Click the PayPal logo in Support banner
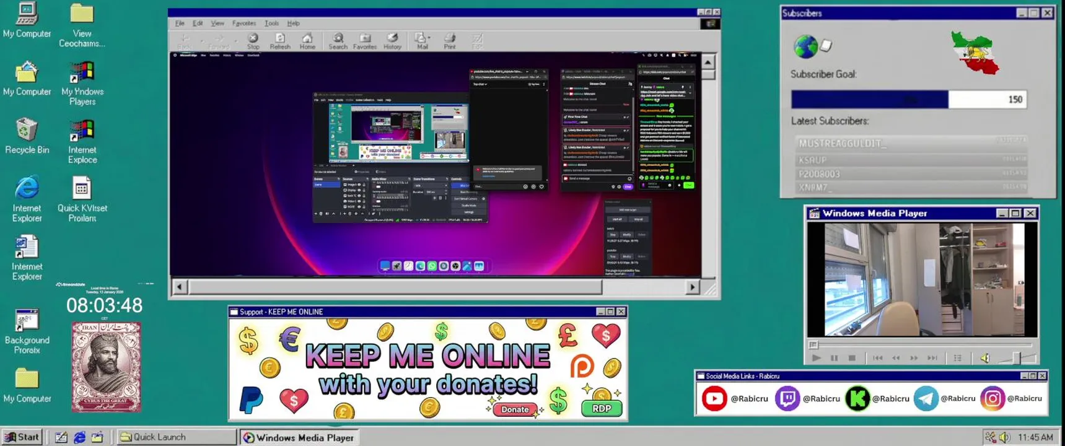 pyautogui.click(x=251, y=399)
